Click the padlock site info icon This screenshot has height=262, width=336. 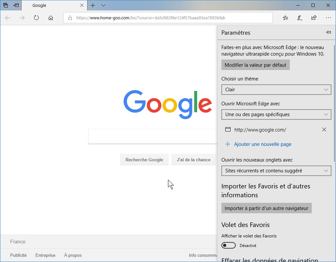pos(70,18)
